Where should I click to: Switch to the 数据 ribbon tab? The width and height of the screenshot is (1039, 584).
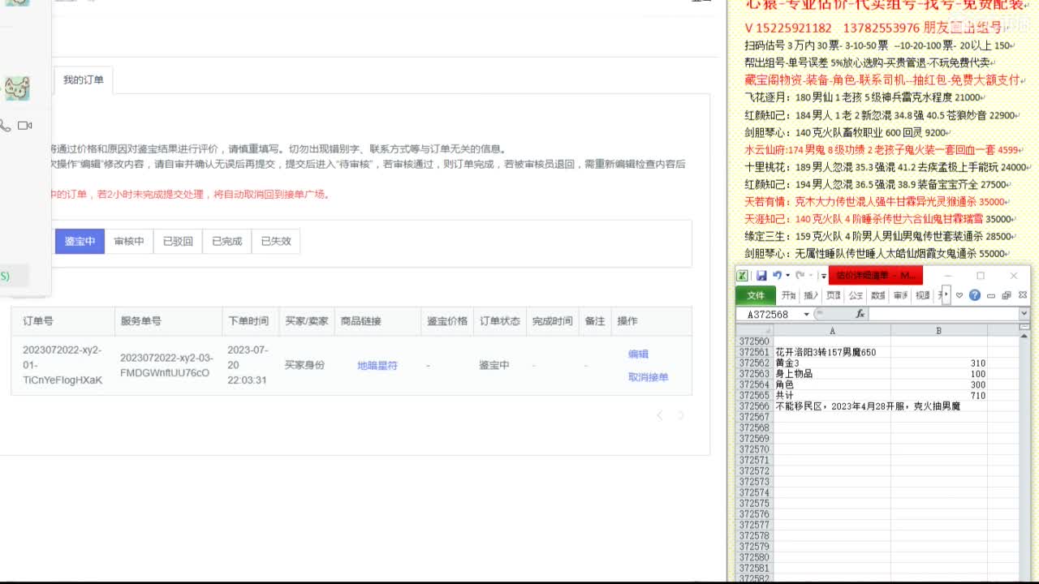pyautogui.click(x=877, y=294)
